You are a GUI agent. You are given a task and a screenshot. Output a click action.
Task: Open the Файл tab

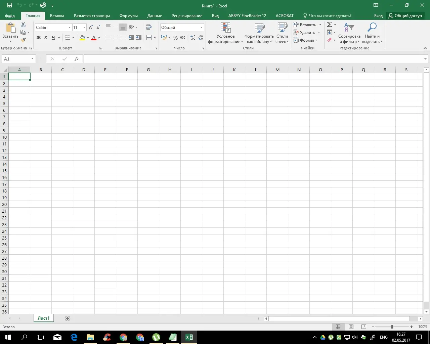[x=10, y=16]
